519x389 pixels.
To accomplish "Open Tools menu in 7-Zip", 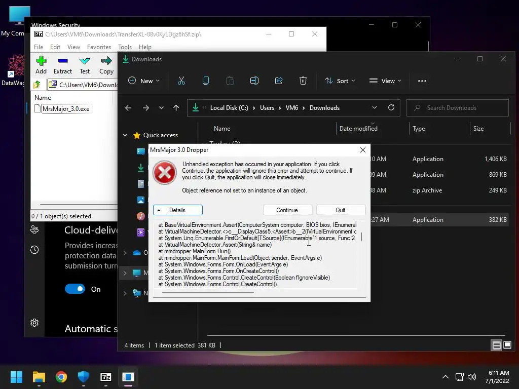I will [125, 47].
